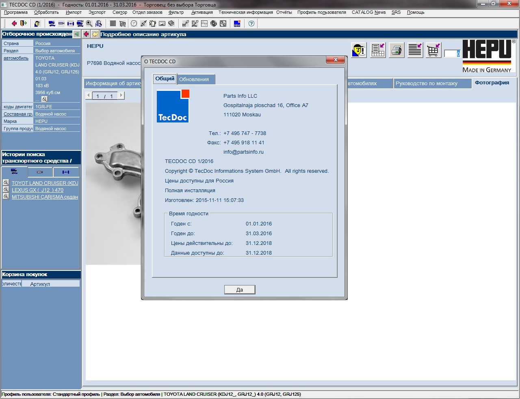520x399 pixels.
Task: Switch to the Обновления tab in the dialog
Action: click(x=194, y=79)
